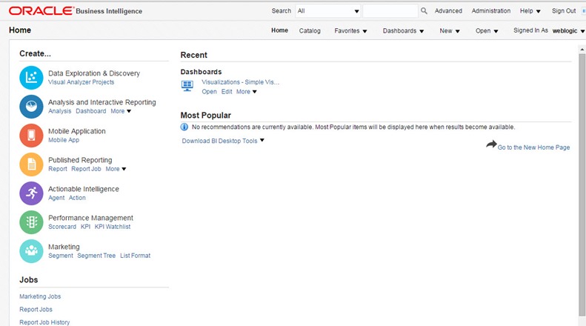The width and height of the screenshot is (586, 326).
Task: Click the vertical scrollbar
Action: pyautogui.click(x=582, y=185)
